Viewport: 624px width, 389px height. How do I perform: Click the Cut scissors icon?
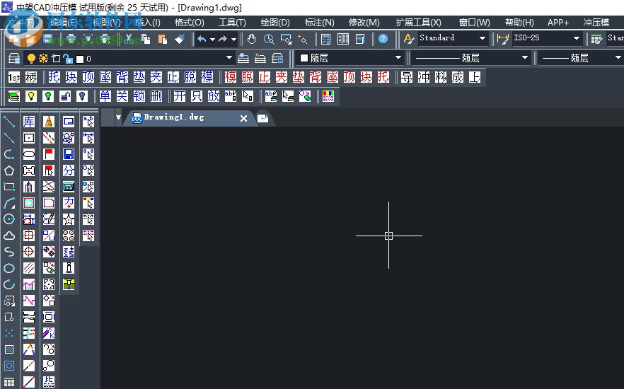tap(128, 39)
